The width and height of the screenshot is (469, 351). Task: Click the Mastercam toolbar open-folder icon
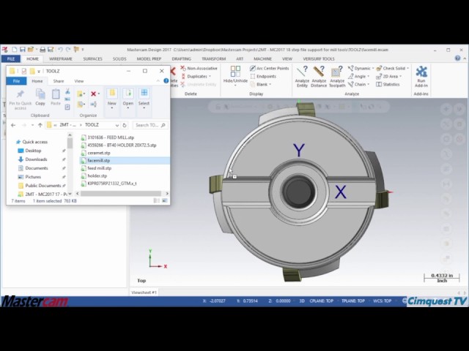[30, 50]
